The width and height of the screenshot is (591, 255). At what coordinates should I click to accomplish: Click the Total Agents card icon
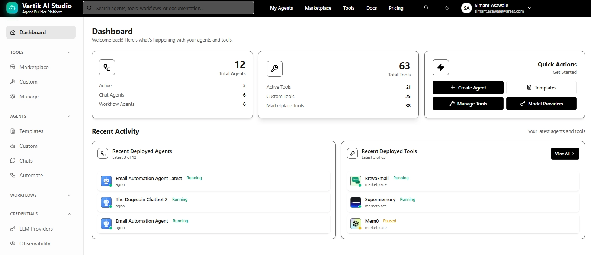(107, 68)
